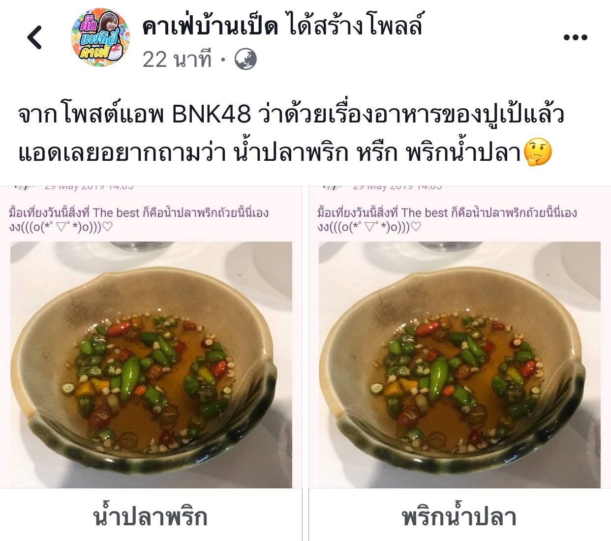Image resolution: width=611 pixels, height=541 pixels.
Task: Click the date stamp in right image
Action: [x=397, y=187]
